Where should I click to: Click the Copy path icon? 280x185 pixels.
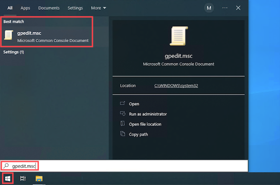(x=123, y=134)
